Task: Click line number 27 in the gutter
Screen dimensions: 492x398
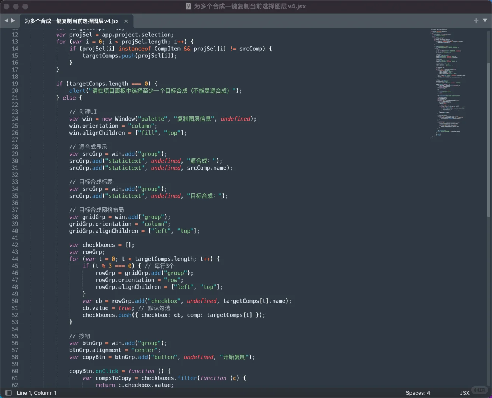Action: 15,140
